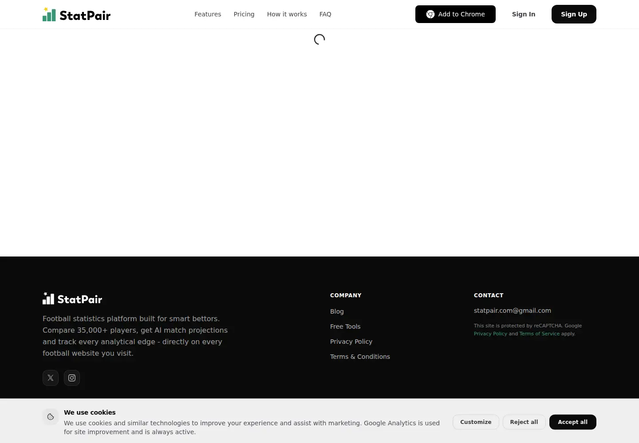Open the Terms & Conditions footer link
The image size is (639, 443).
click(x=360, y=357)
